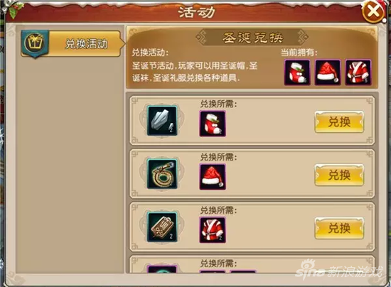Click the required Christmas robe in third row
Image resolution: width=391 pixels, height=287 pixels.
[213, 230]
